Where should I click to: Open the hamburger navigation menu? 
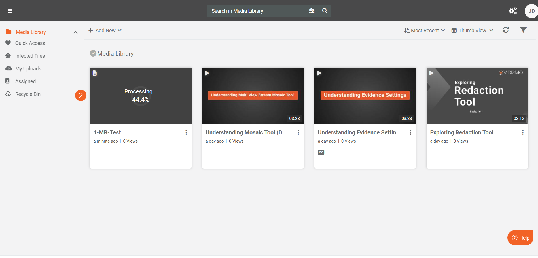[10, 11]
